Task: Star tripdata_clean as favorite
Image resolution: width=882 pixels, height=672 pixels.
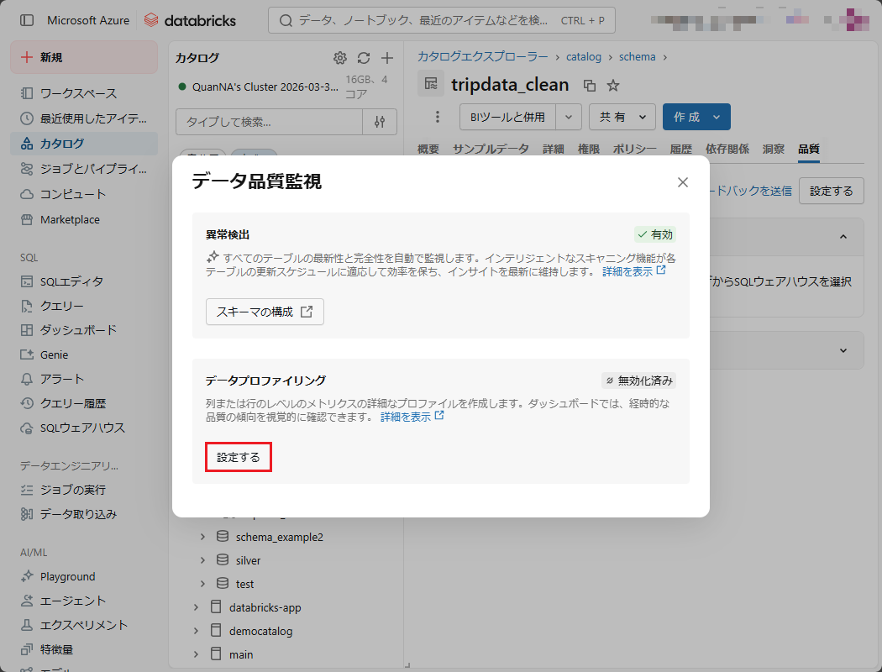Action: (x=613, y=85)
